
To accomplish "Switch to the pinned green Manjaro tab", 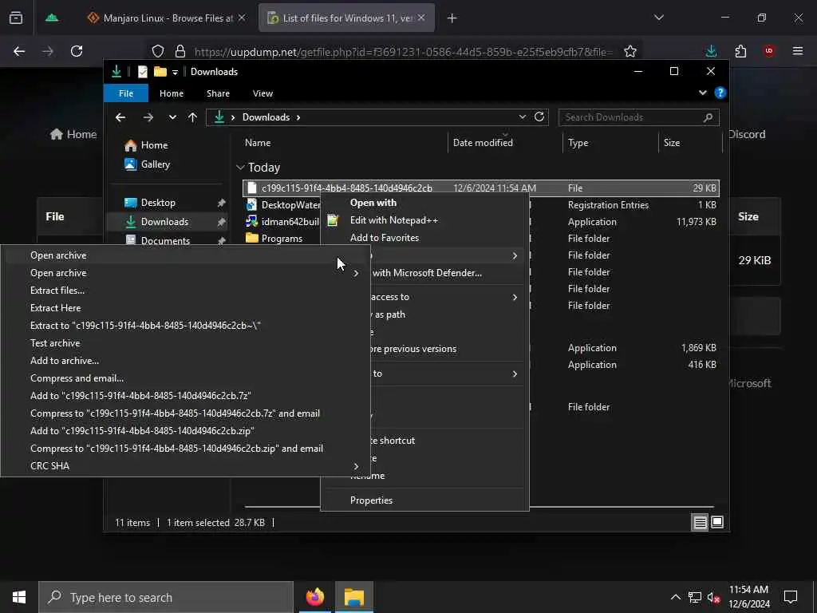I will point(52,18).
